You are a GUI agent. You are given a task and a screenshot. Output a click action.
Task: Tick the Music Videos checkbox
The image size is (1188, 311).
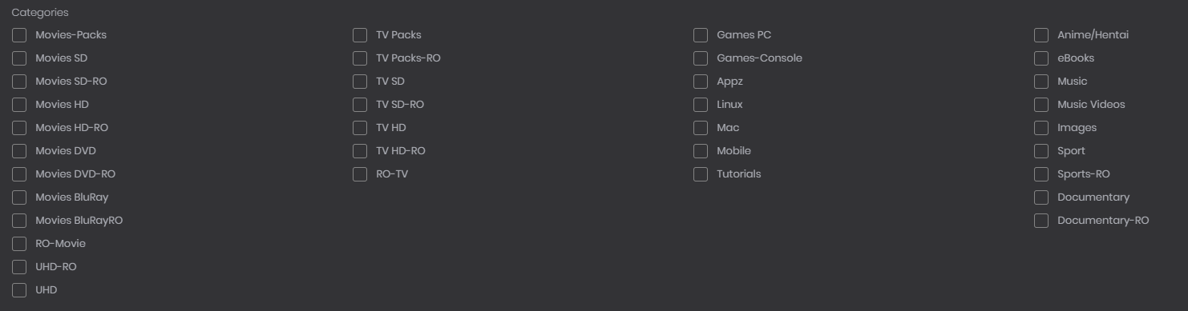coord(1041,105)
